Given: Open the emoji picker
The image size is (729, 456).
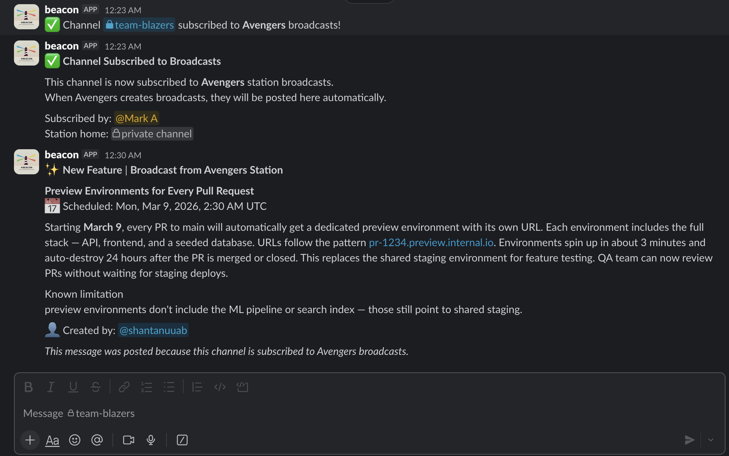Looking at the screenshot, I should coord(75,440).
